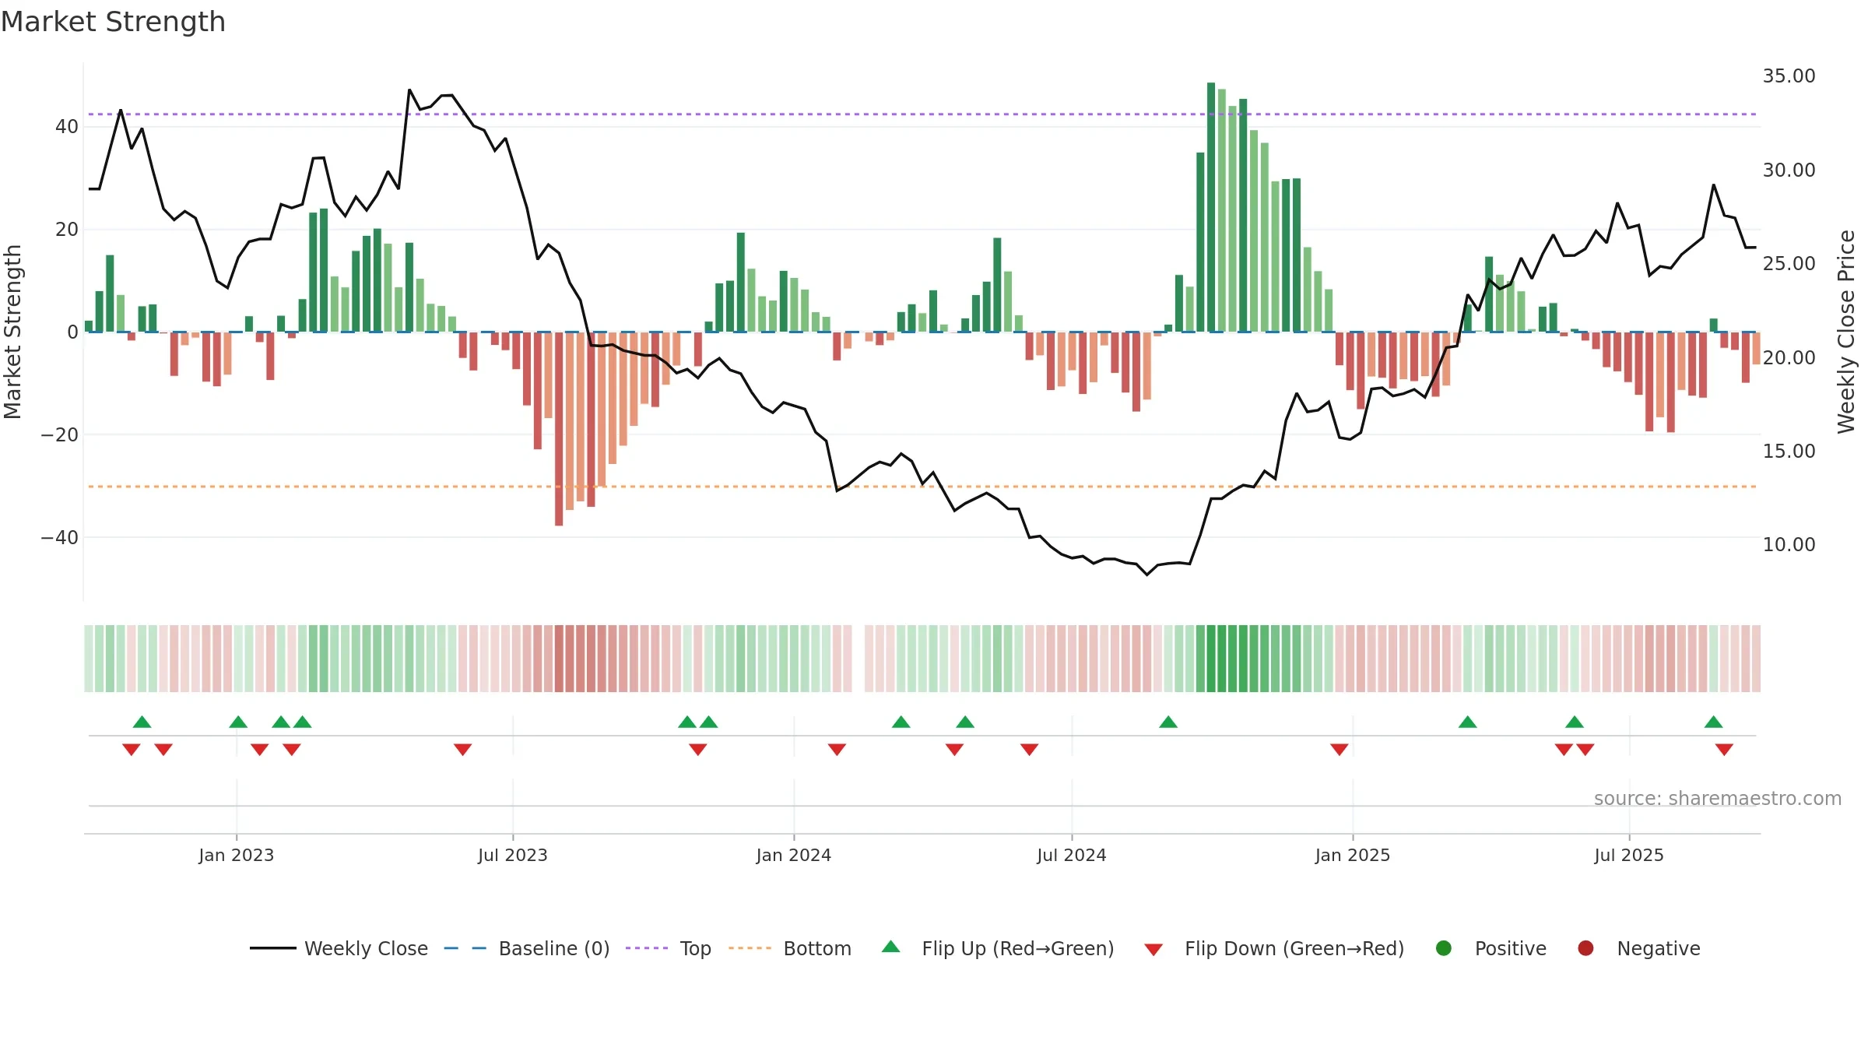Click the 'Weekly Close Price' axis title
Viewport: 1868px width, 1051px height.
tap(1846, 332)
